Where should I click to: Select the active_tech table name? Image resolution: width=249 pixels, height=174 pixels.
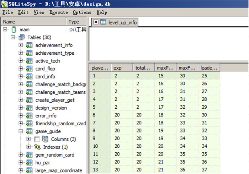pyautogui.click(x=48, y=61)
